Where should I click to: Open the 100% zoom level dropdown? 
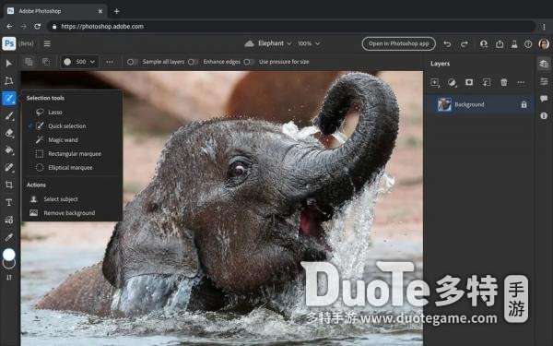click(x=309, y=43)
